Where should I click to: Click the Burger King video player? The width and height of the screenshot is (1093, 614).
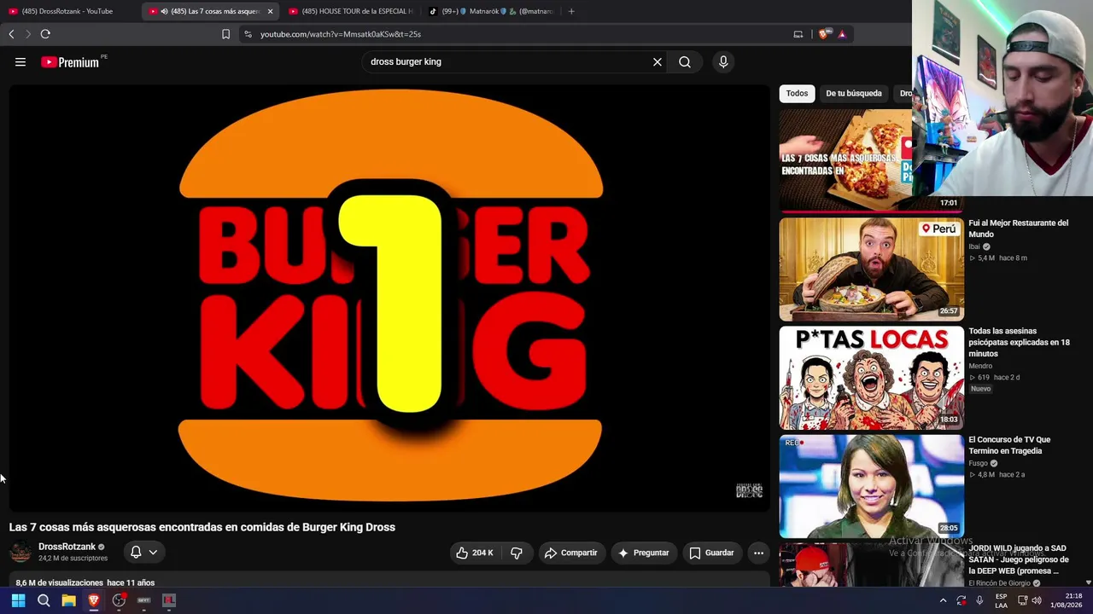[x=389, y=298]
